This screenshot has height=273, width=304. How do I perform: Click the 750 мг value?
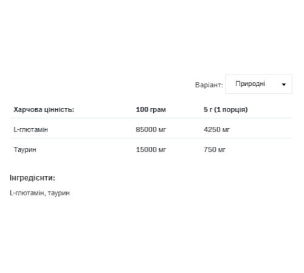215,150
